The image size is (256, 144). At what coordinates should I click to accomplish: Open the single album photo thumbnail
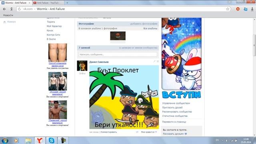coord(118,36)
